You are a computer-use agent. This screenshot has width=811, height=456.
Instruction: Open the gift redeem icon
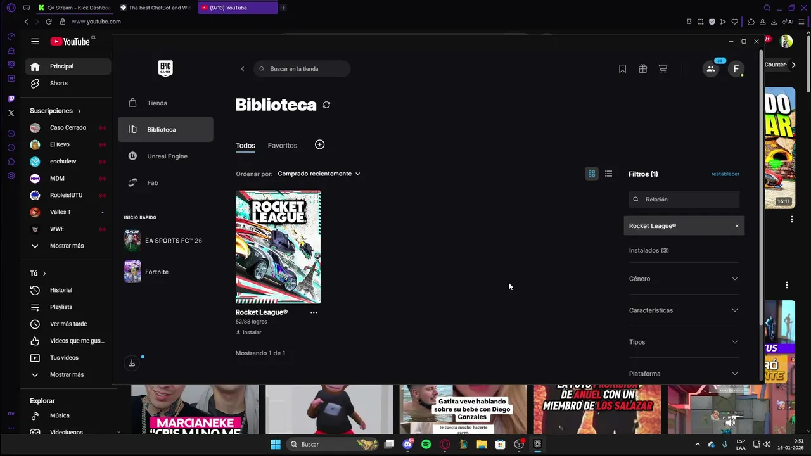click(642, 69)
